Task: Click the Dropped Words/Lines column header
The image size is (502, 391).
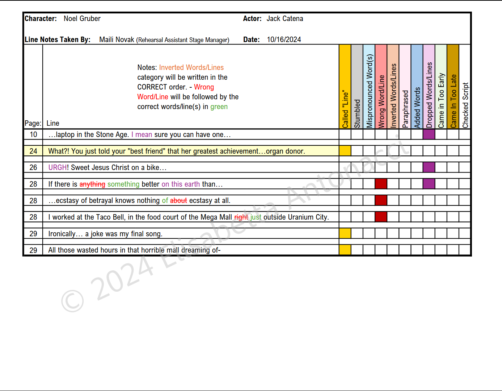Action: click(x=429, y=87)
